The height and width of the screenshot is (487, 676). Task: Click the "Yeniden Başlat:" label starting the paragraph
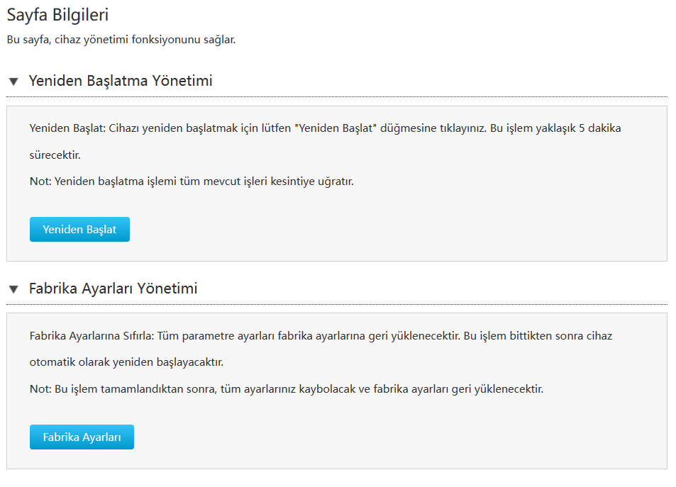coord(67,128)
